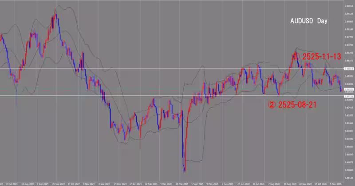355x186 pixels.
Task: Click the current price tag on price axis
Action: pyautogui.click(x=349, y=89)
